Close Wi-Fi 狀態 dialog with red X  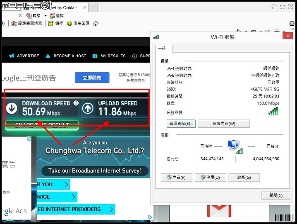tap(288, 36)
